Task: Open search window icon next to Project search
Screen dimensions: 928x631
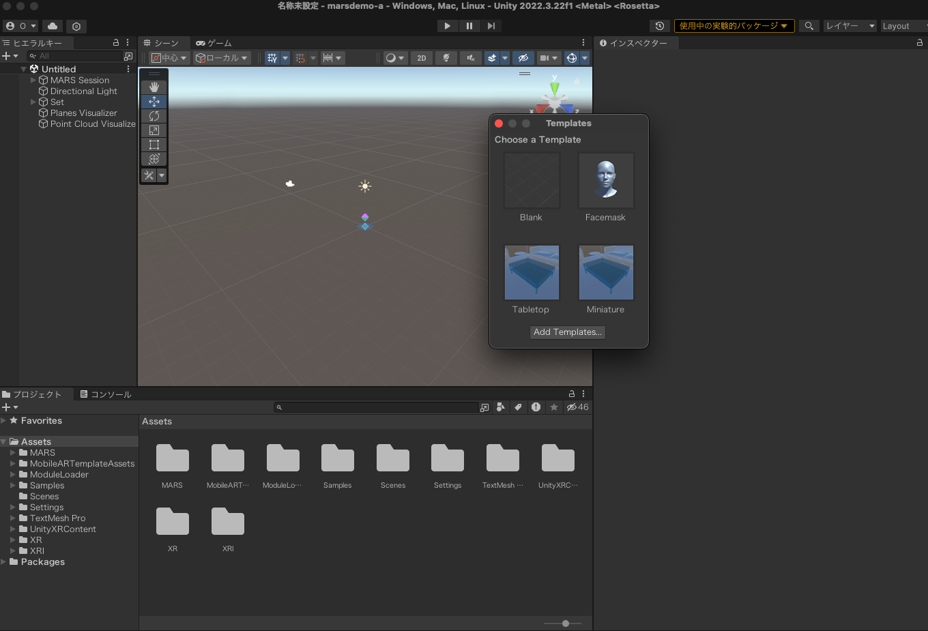Action: pyautogui.click(x=484, y=407)
